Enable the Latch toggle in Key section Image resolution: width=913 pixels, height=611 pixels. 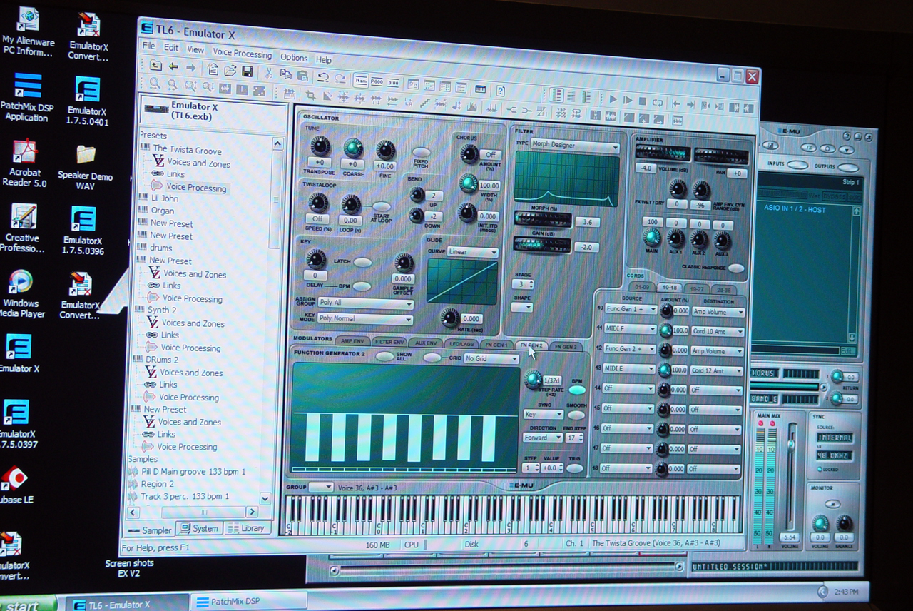362,262
